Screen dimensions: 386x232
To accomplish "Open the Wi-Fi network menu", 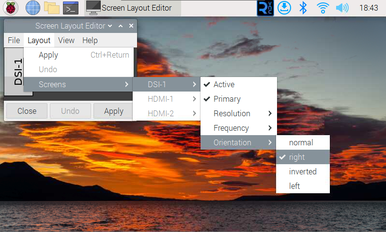I will point(323,8).
